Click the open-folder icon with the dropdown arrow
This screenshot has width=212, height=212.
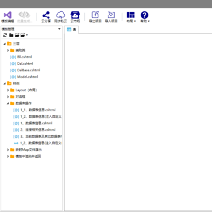click(23, 35)
